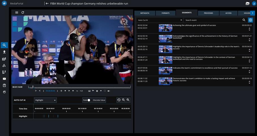Click the plus icon in player controls
257x136 pixels.
click(x=61, y=91)
